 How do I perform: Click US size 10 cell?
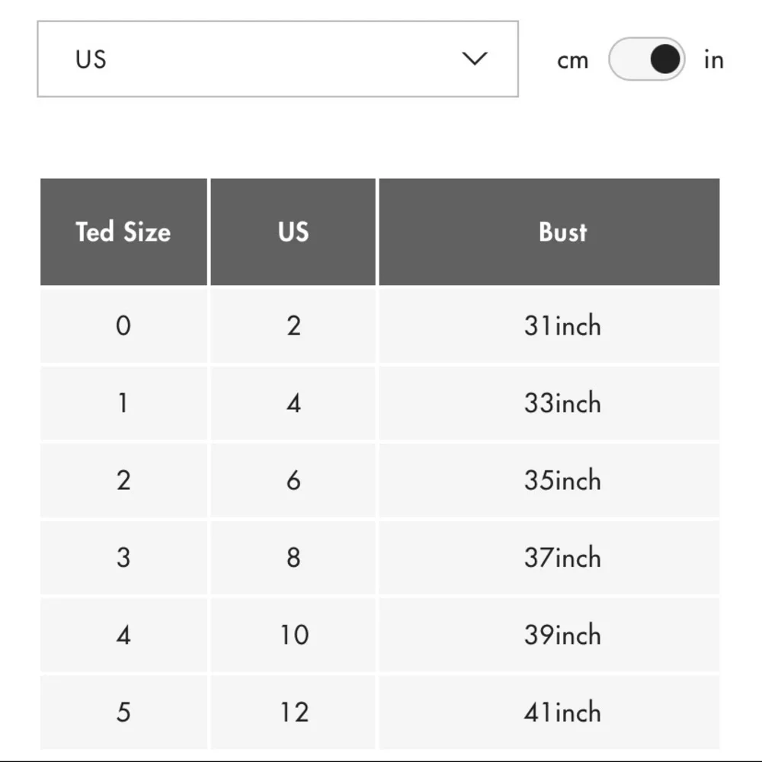[293, 635]
